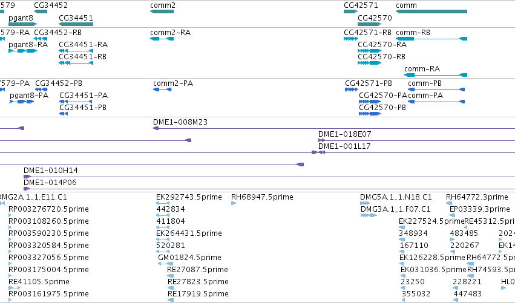Select the comm-PB coding feature

(x=436, y=90)
